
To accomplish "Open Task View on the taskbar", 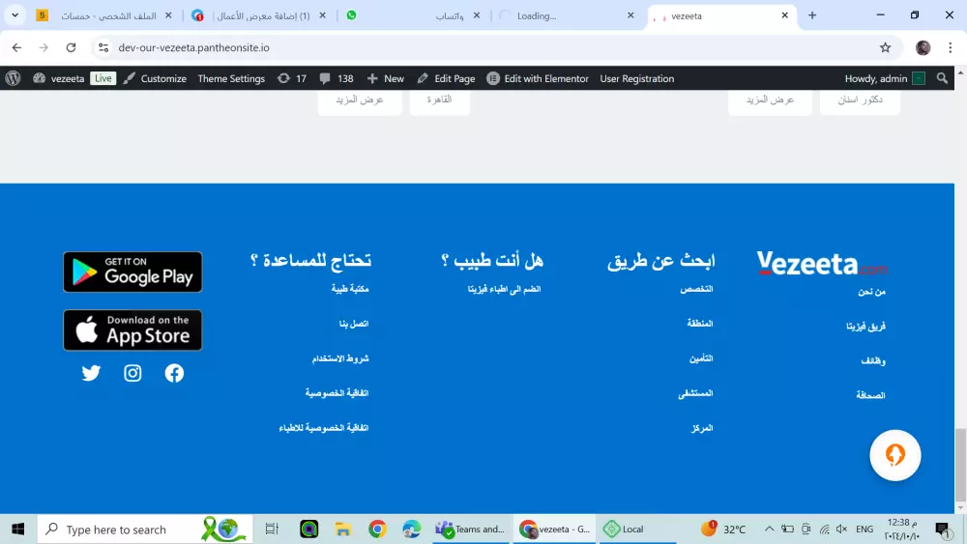I will [272, 529].
